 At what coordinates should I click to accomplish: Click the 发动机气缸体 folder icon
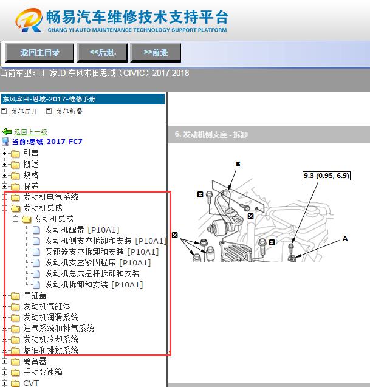[x=15, y=307]
